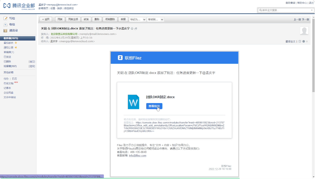316x179 pixels.
Task: Click the 退出 logout link
Action: point(312,3)
